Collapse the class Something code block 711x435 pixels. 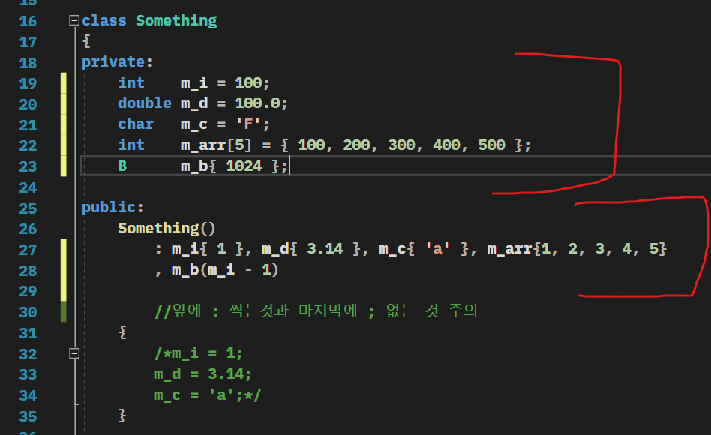(x=74, y=20)
